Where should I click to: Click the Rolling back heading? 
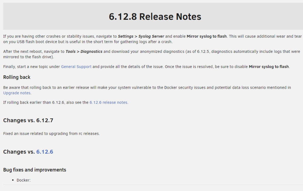(x=17, y=77)
